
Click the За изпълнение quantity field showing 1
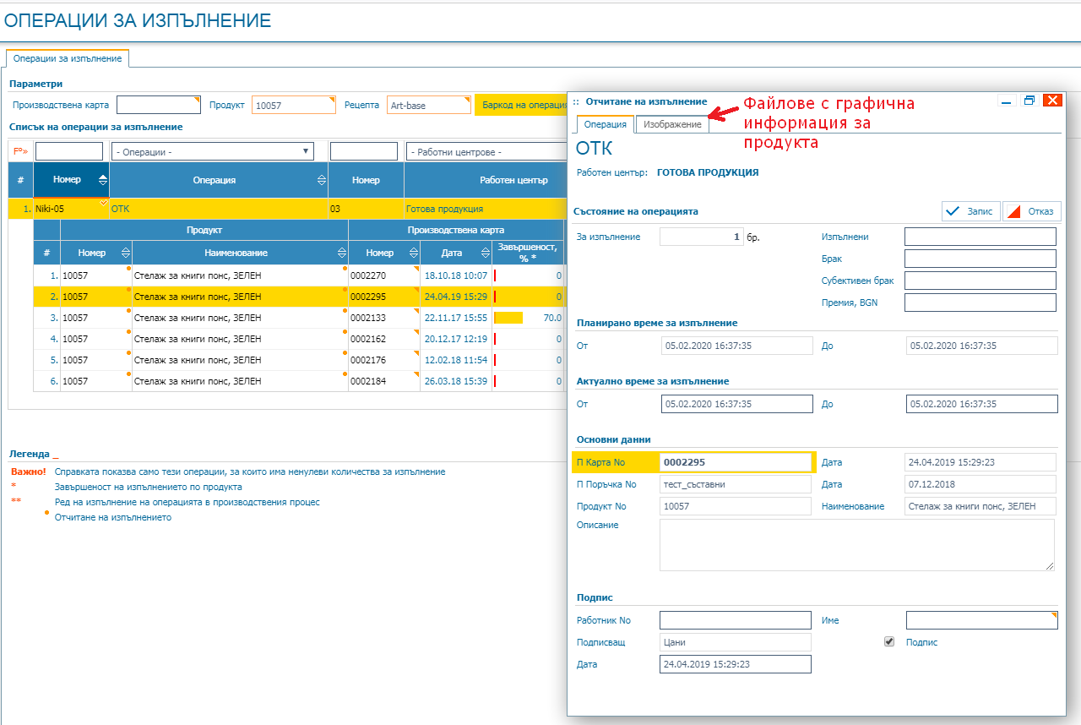(x=702, y=237)
